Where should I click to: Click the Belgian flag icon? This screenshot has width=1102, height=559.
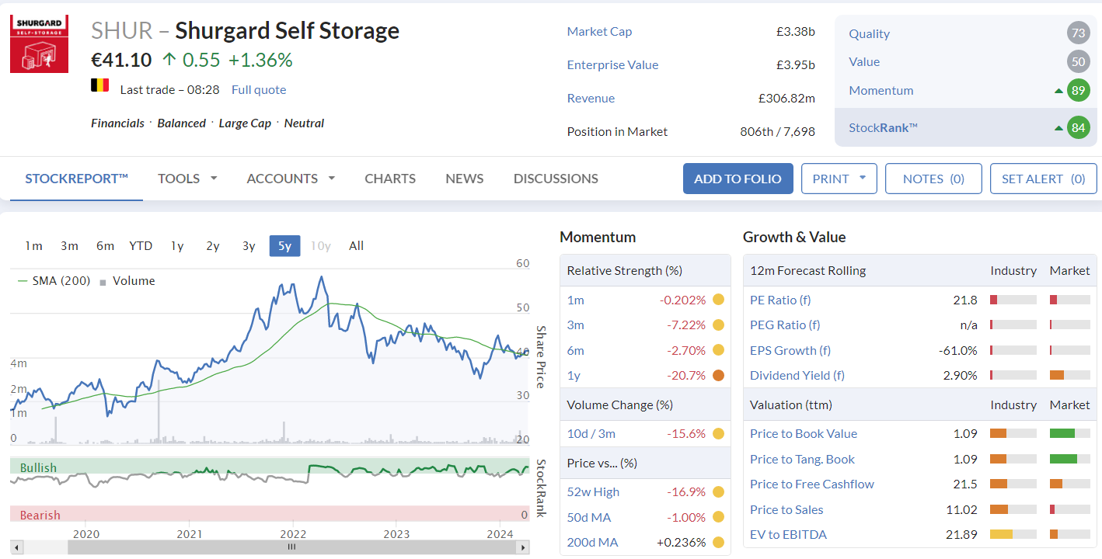pyautogui.click(x=99, y=86)
